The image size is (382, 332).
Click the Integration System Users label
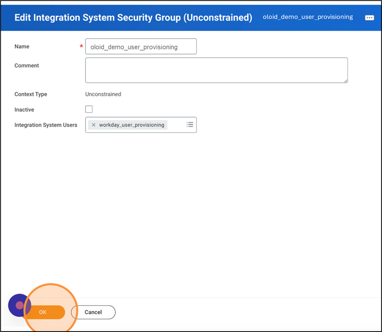(x=46, y=125)
